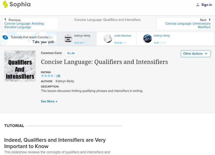Click the 6.L.3a Common Core tag
This screenshot has height=155, width=215.
pos(71,53)
